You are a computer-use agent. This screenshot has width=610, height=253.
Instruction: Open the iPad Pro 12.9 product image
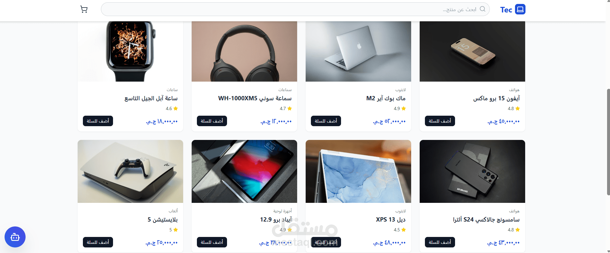click(244, 171)
